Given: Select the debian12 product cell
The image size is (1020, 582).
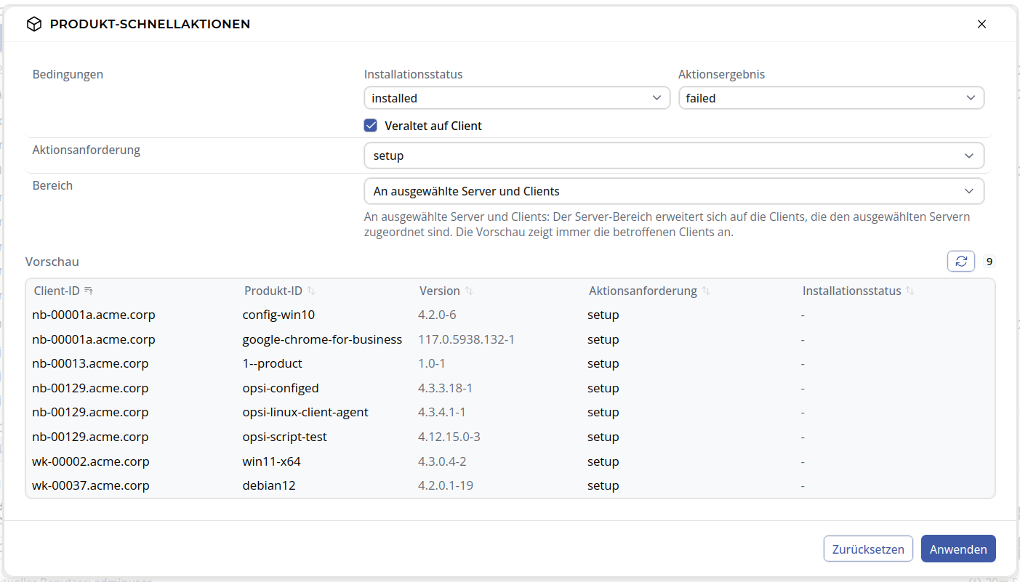Looking at the screenshot, I should pyautogui.click(x=269, y=485).
